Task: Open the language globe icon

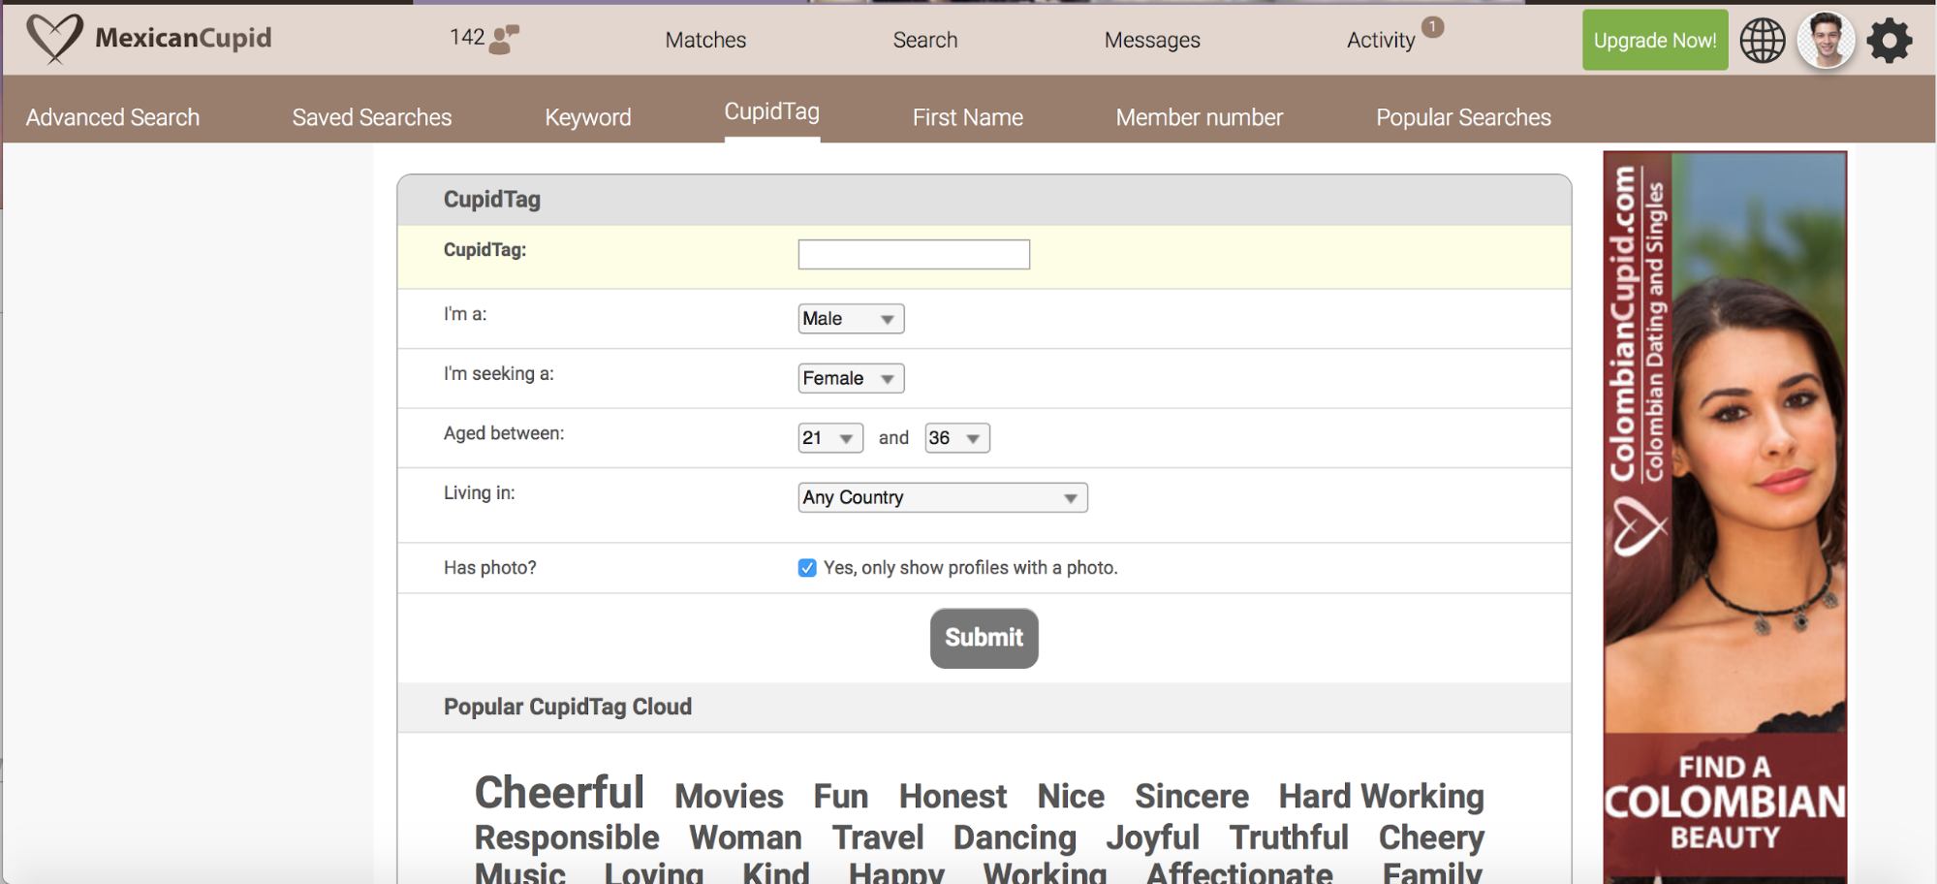Action: point(1763,41)
